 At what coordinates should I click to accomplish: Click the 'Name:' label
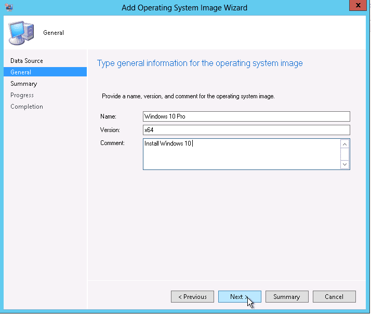pyautogui.click(x=108, y=116)
